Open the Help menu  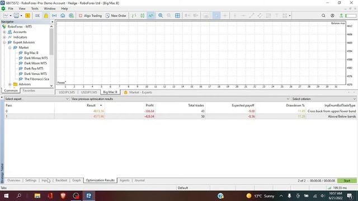(x=64, y=8)
